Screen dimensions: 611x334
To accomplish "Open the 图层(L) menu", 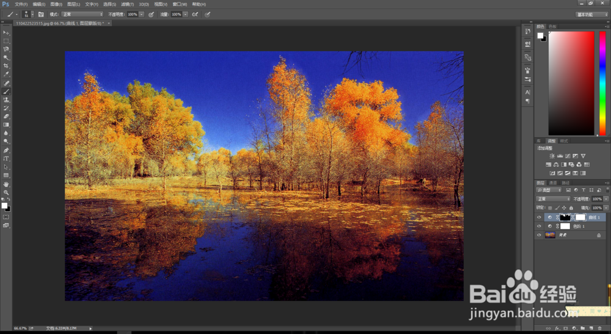I will coord(73,4).
